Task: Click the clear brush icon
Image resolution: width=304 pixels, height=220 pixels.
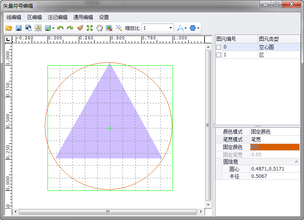Action: coord(80,28)
